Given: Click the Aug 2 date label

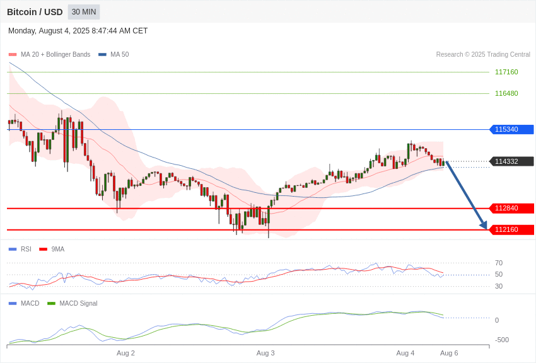Looking at the screenshot, I should (x=125, y=353).
